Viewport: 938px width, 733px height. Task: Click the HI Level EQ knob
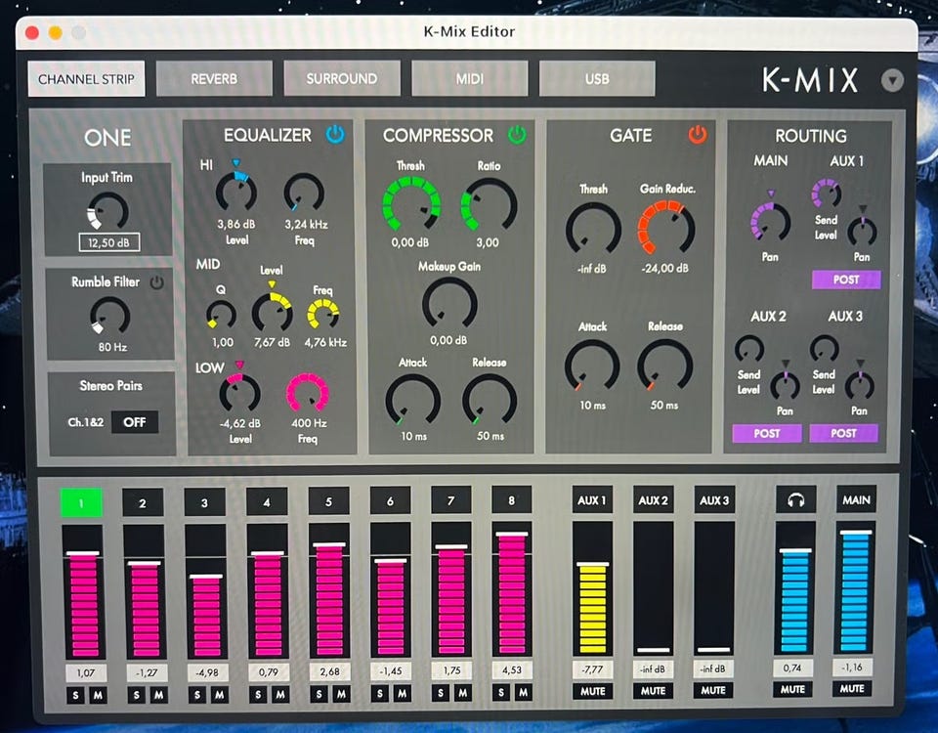tap(236, 192)
